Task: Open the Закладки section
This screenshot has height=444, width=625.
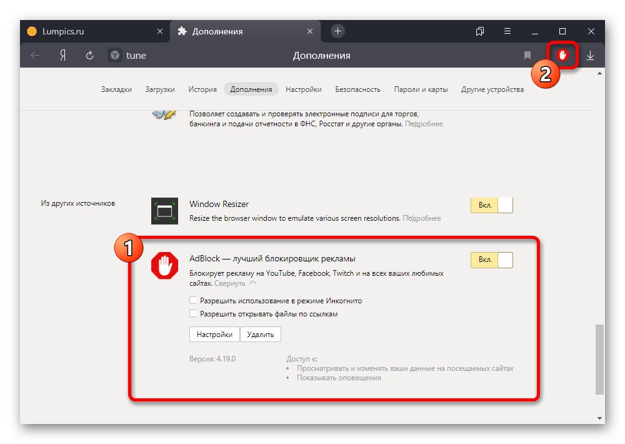Action: [116, 89]
